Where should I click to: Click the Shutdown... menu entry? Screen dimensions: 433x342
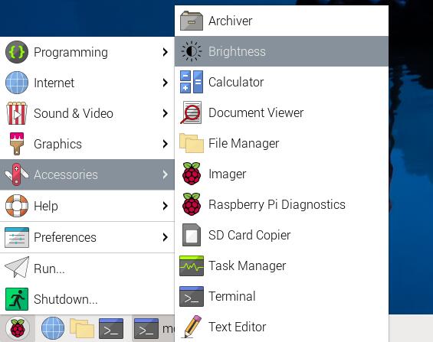pyautogui.click(x=87, y=299)
